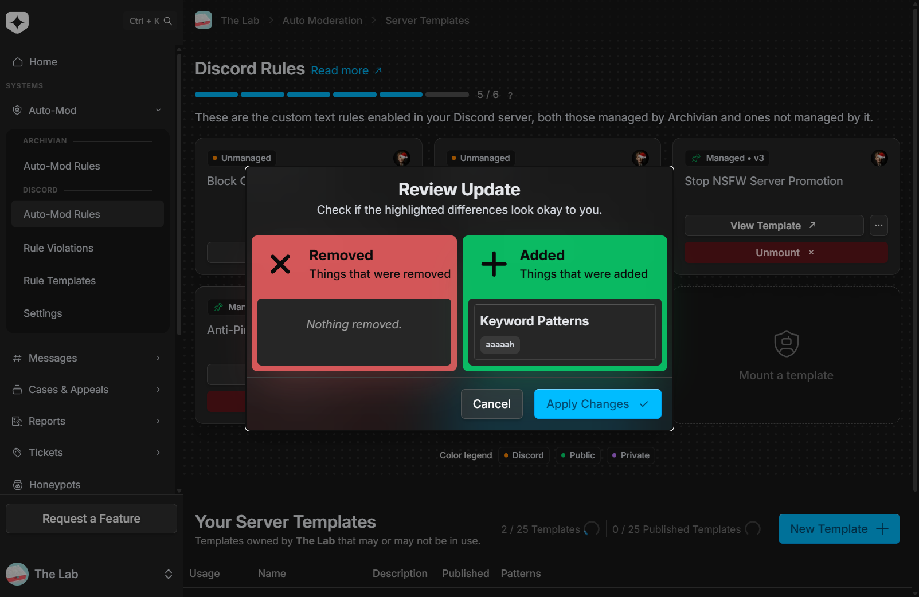This screenshot has width=919, height=597.
Task: Click the Published Templates usage ring icon
Action: [x=753, y=529]
